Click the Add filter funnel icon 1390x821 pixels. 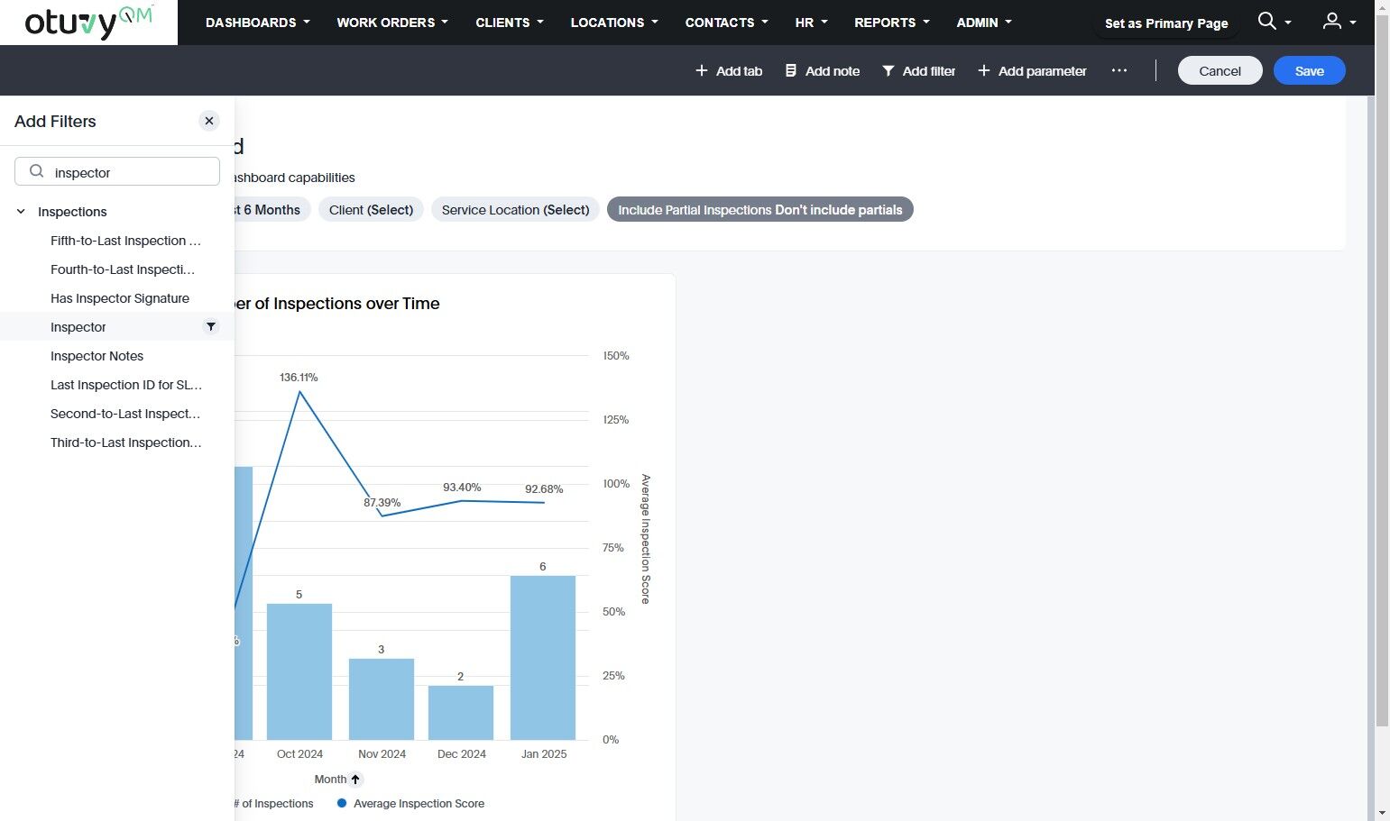888,70
